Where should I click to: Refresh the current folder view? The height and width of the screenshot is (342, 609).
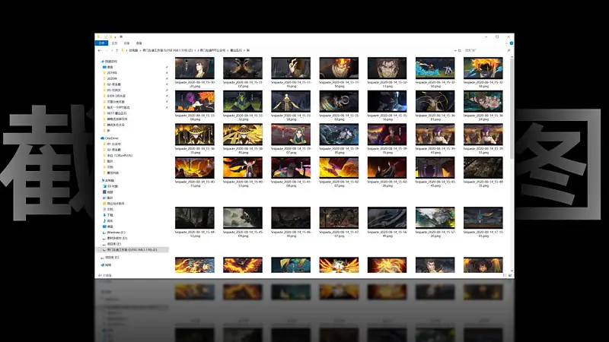(460, 50)
